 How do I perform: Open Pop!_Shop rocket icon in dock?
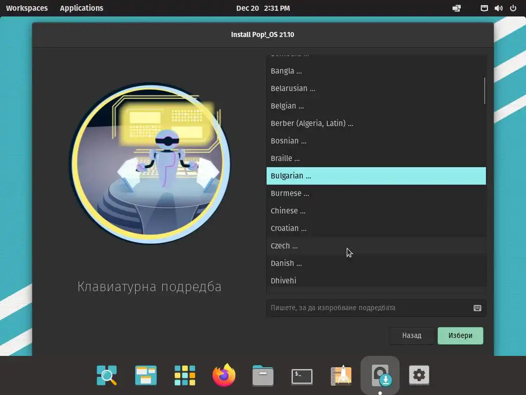pos(341,375)
